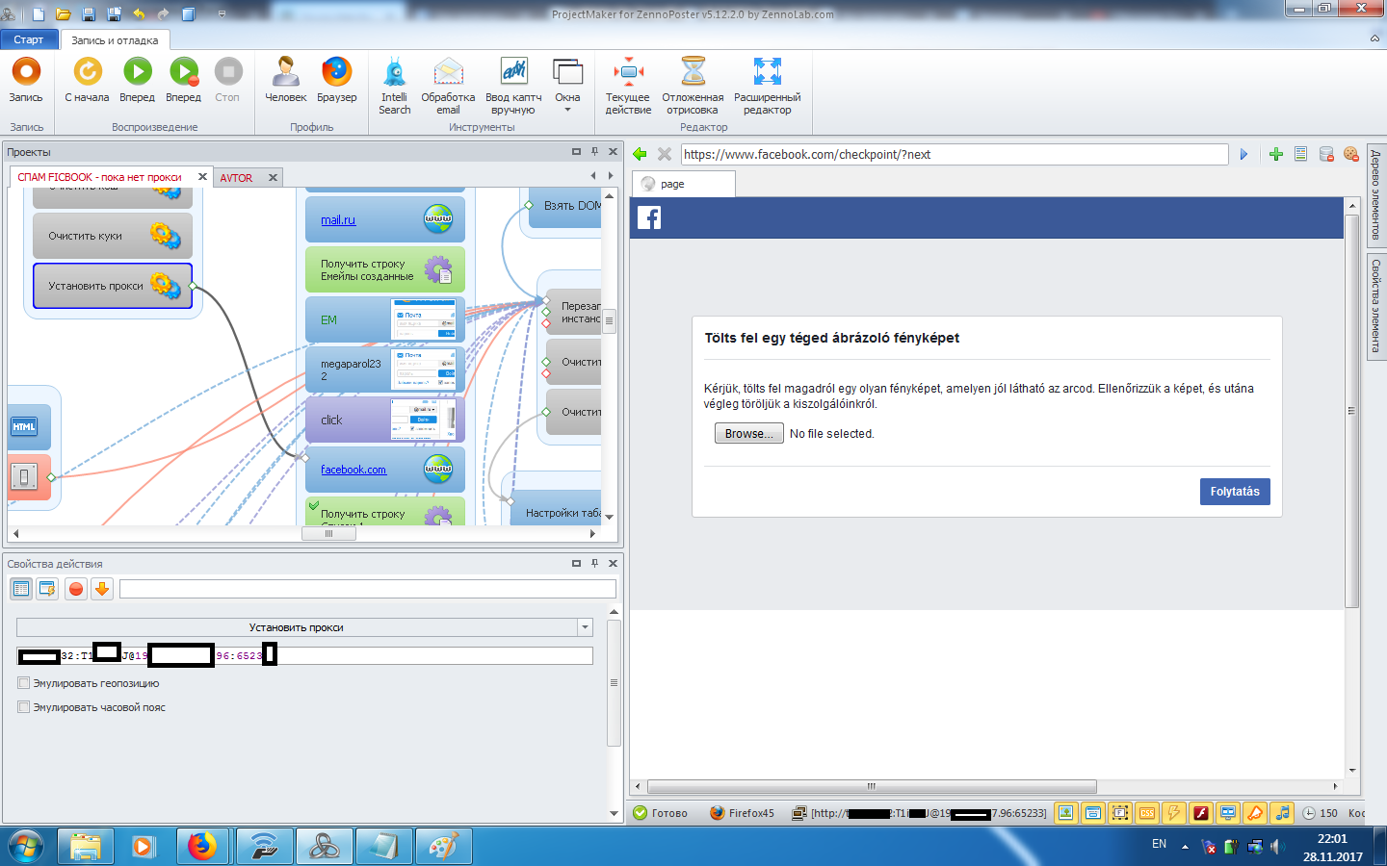Close the AVTOR project tab
Viewport: 1387px width, 866px height.
(x=273, y=177)
